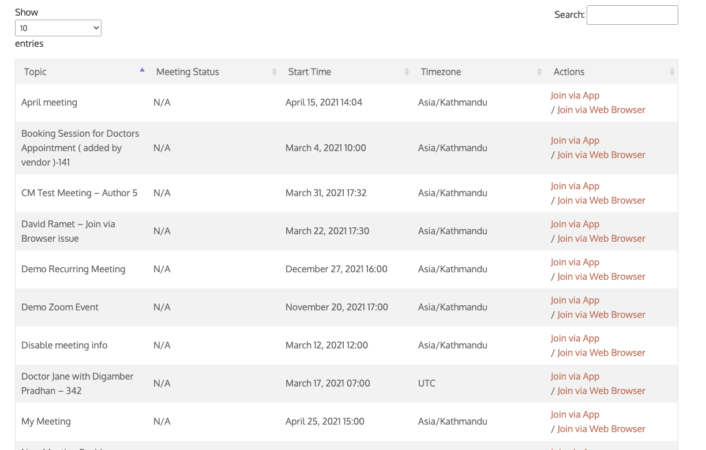706x450 pixels.
Task: Join Doctor Jane meeting via App
Action: [x=574, y=377]
